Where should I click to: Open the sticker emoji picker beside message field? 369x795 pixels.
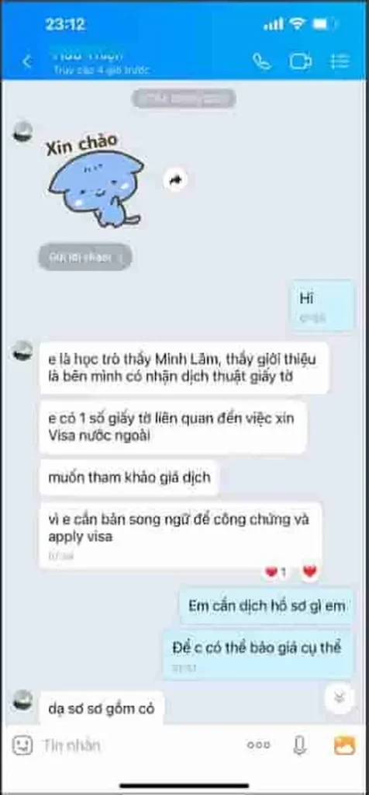click(x=22, y=745)
